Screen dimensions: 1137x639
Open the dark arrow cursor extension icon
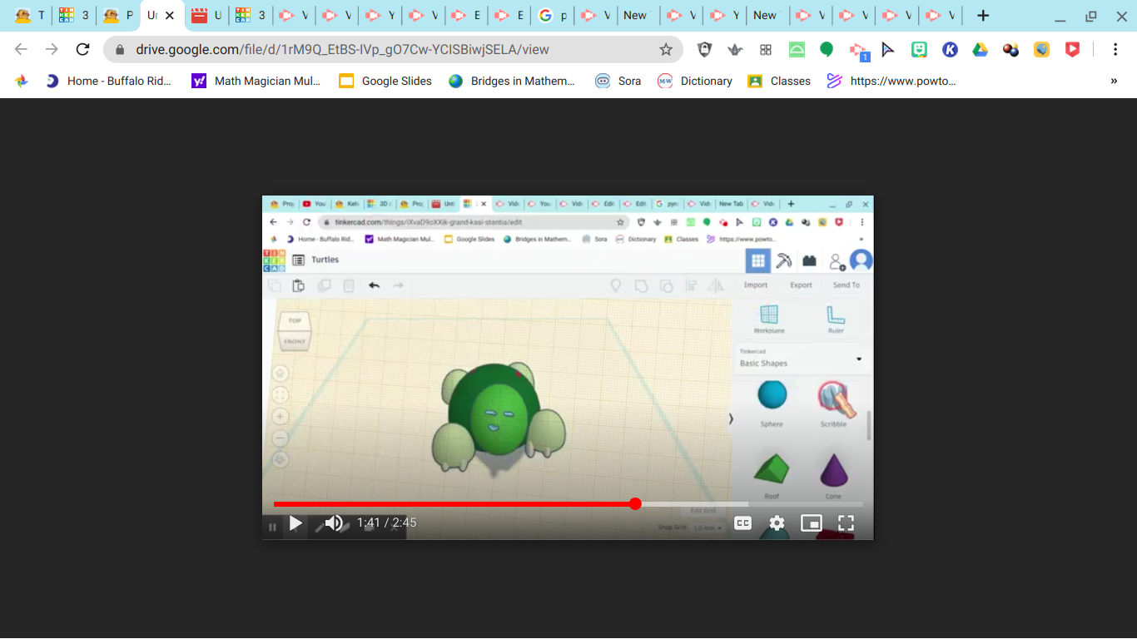click(888, 49)
